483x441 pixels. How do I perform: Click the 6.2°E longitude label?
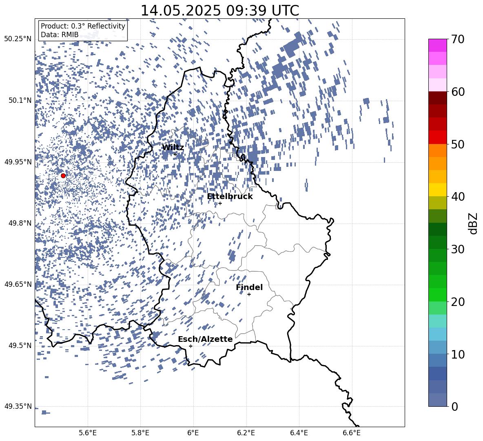click(x=246, y=433)
